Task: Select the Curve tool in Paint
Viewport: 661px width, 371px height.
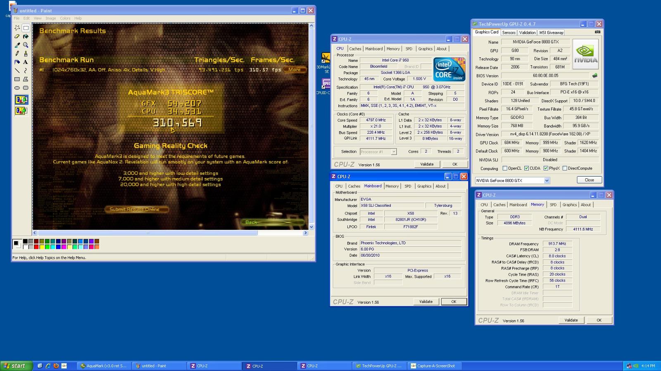Action: (26, 71)
